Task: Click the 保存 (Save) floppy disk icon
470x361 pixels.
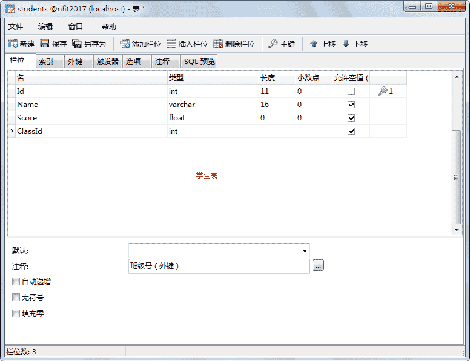Action: (x=45, y=44)
